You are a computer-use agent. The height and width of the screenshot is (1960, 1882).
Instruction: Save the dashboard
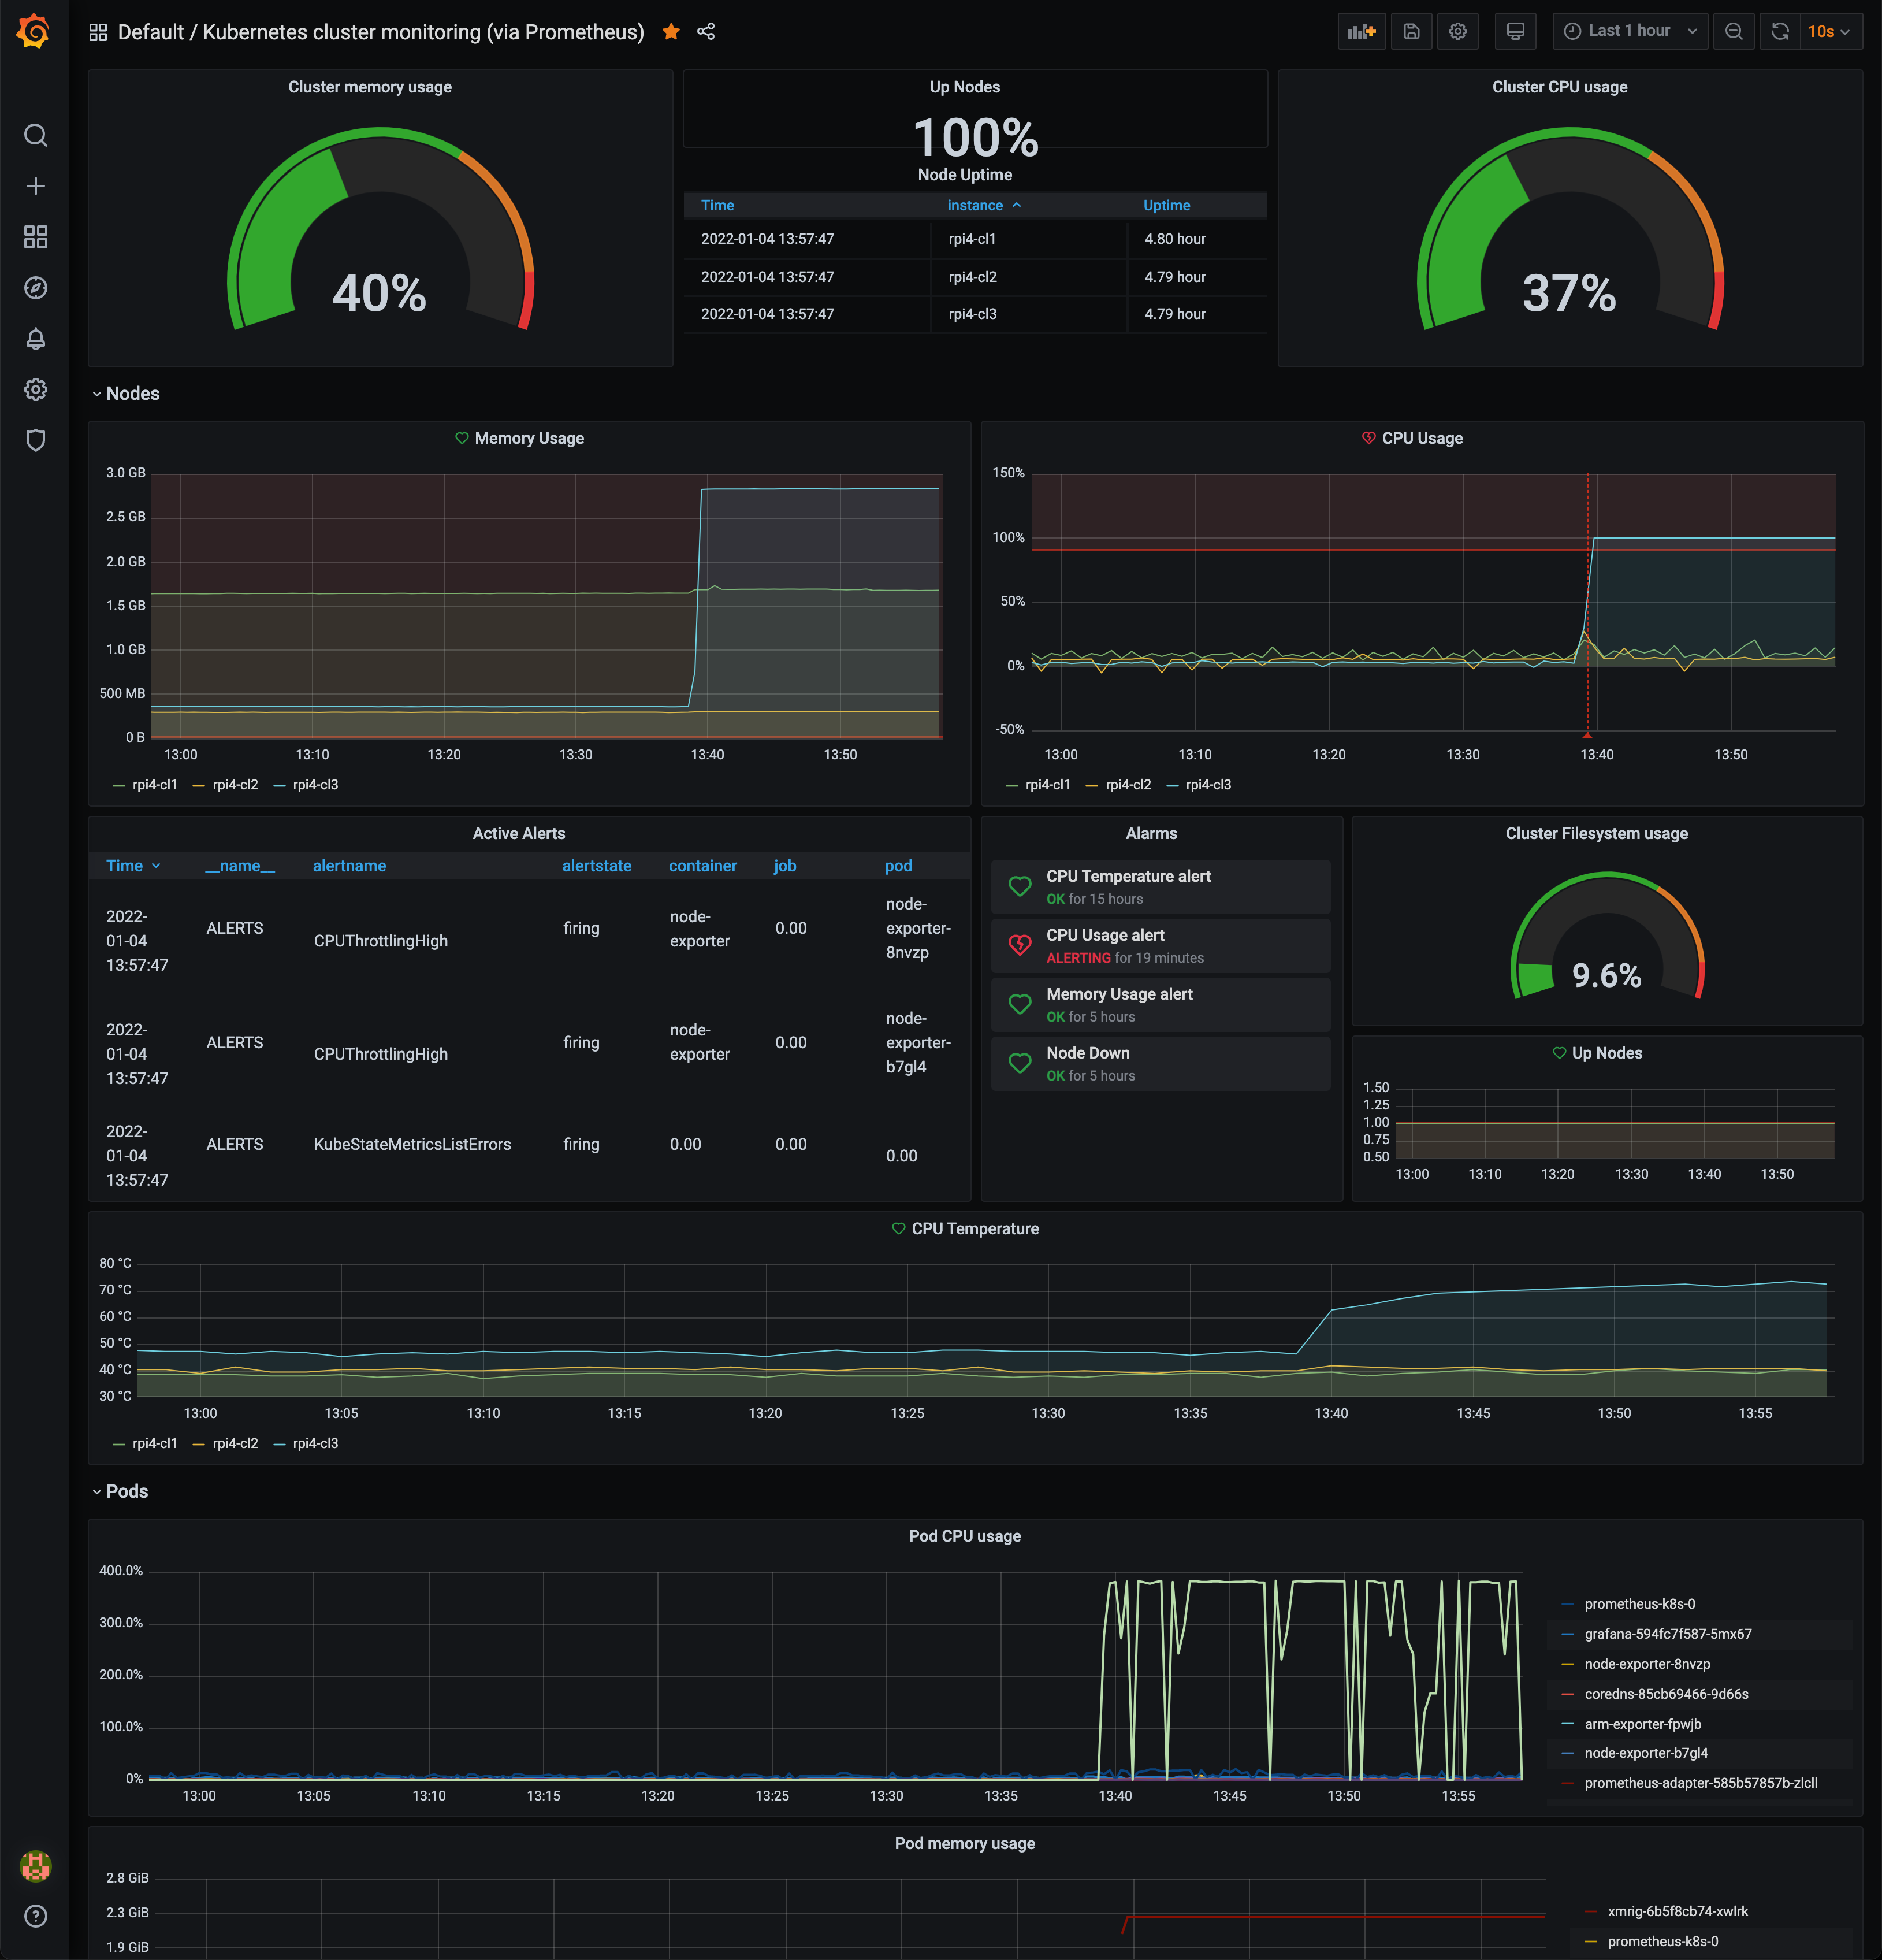(1411, 31)
